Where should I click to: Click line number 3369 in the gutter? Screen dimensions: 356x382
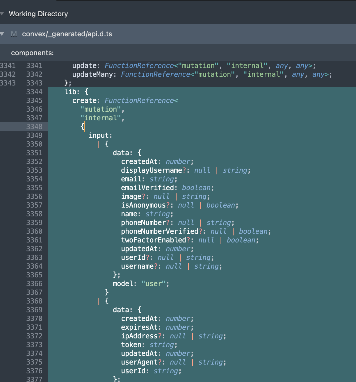(34, 310)
